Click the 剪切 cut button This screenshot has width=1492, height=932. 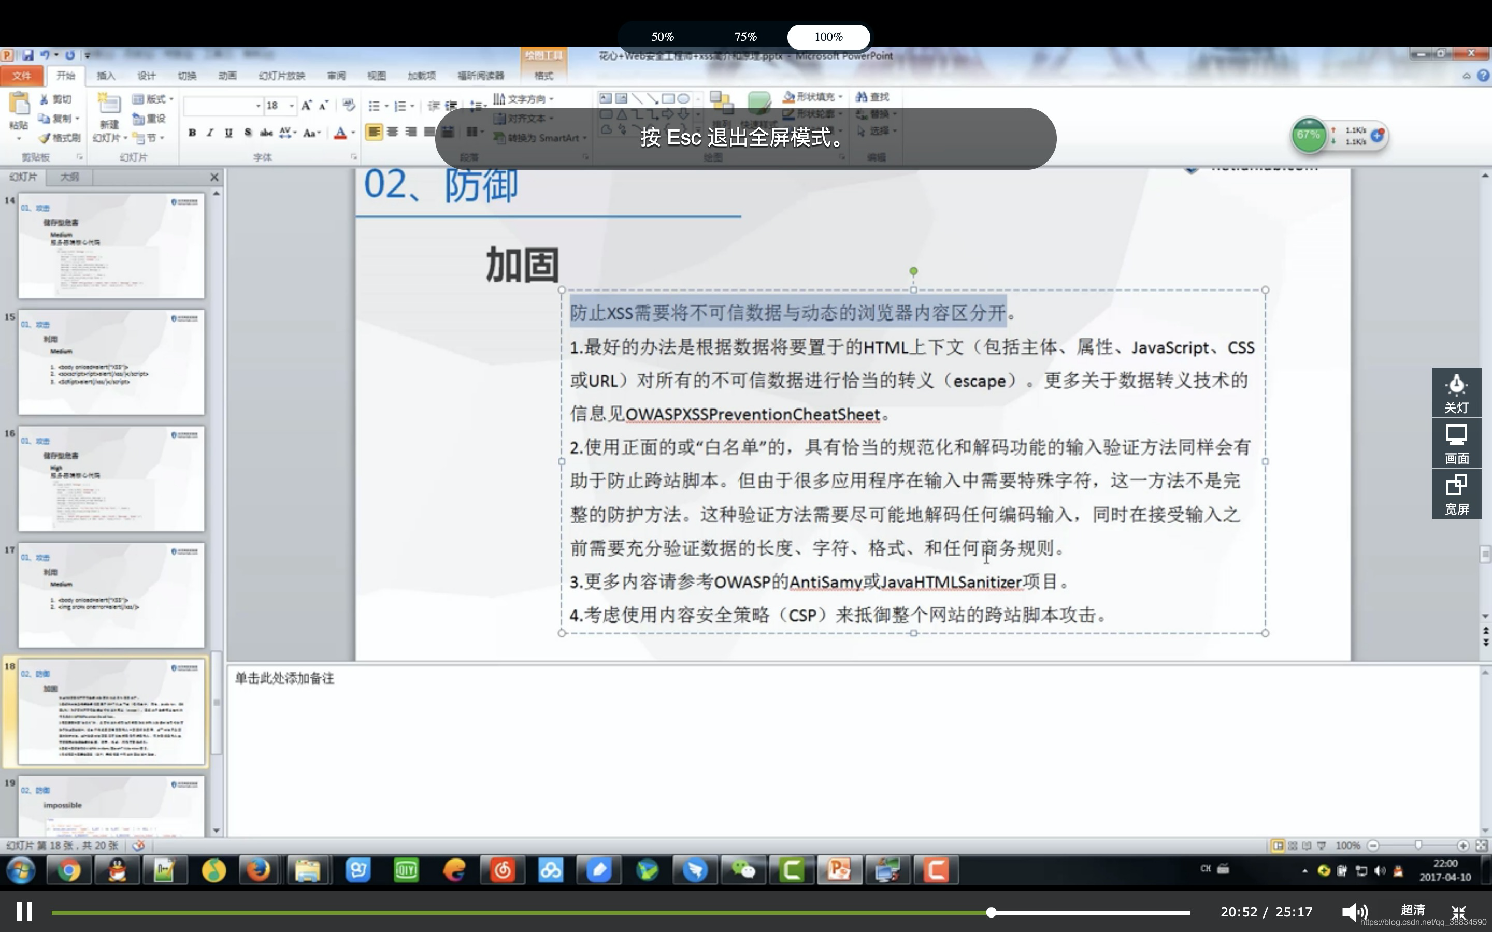click(55, 99)
